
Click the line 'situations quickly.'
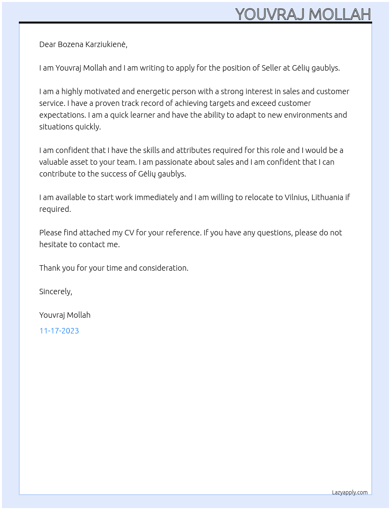(70, 127)
